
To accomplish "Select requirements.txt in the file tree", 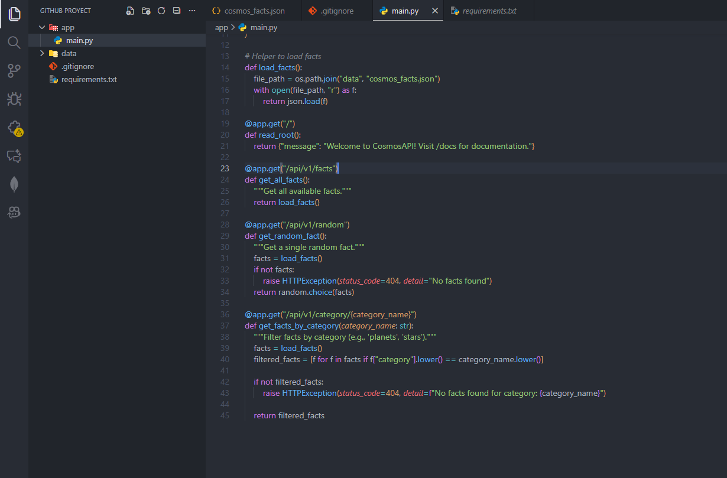I will click(89, 80).
